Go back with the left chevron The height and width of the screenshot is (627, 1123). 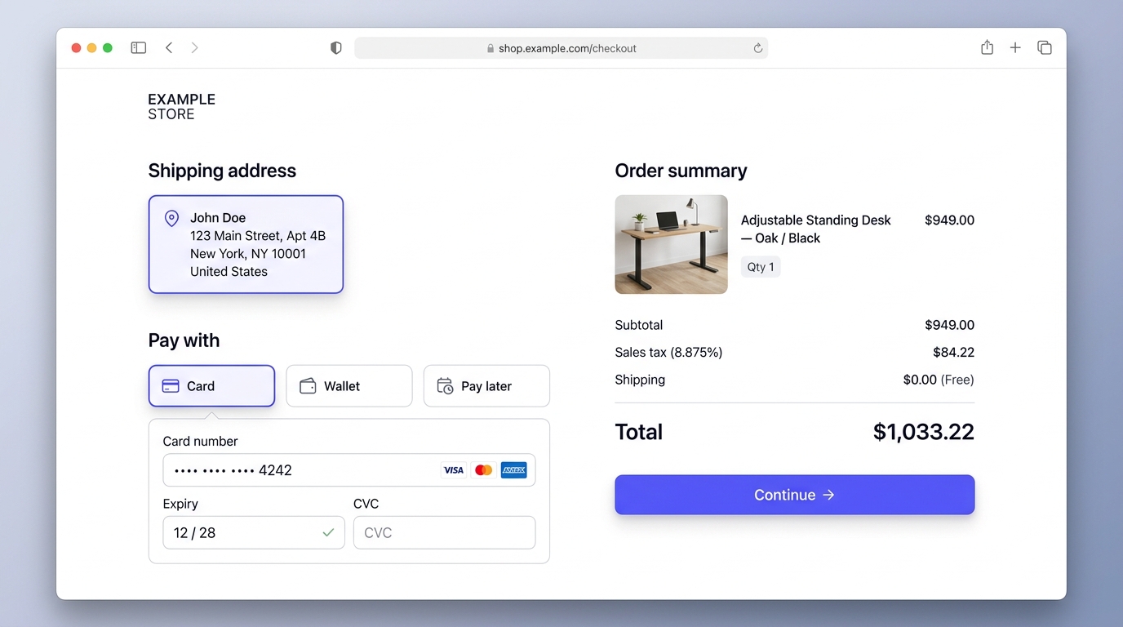(169, 48)
